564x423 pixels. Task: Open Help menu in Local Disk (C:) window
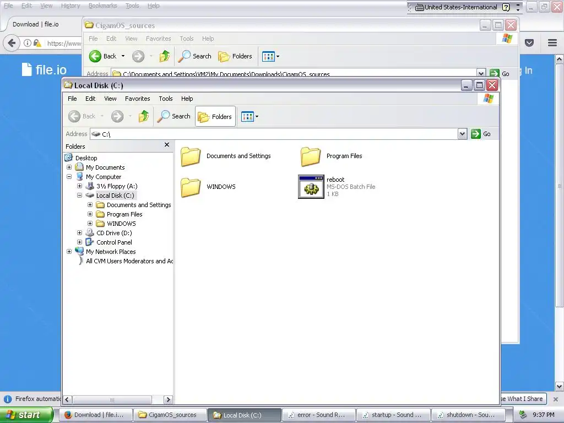[x=187, y=99]
